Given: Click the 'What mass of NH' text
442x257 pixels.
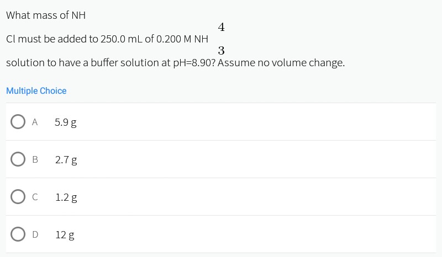Looking at the screenshot, I should click(46, 15).
